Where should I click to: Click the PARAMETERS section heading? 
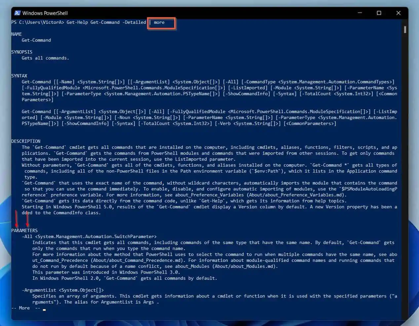tap(24, 230)
